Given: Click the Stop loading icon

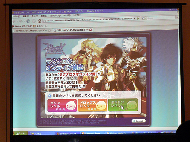Looking at the screenshot, I should [x=34, y=21].
